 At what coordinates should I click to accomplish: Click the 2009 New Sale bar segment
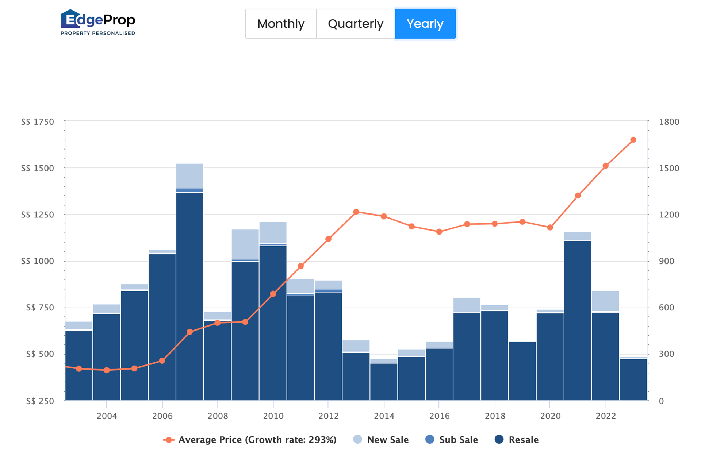(245, 244)
